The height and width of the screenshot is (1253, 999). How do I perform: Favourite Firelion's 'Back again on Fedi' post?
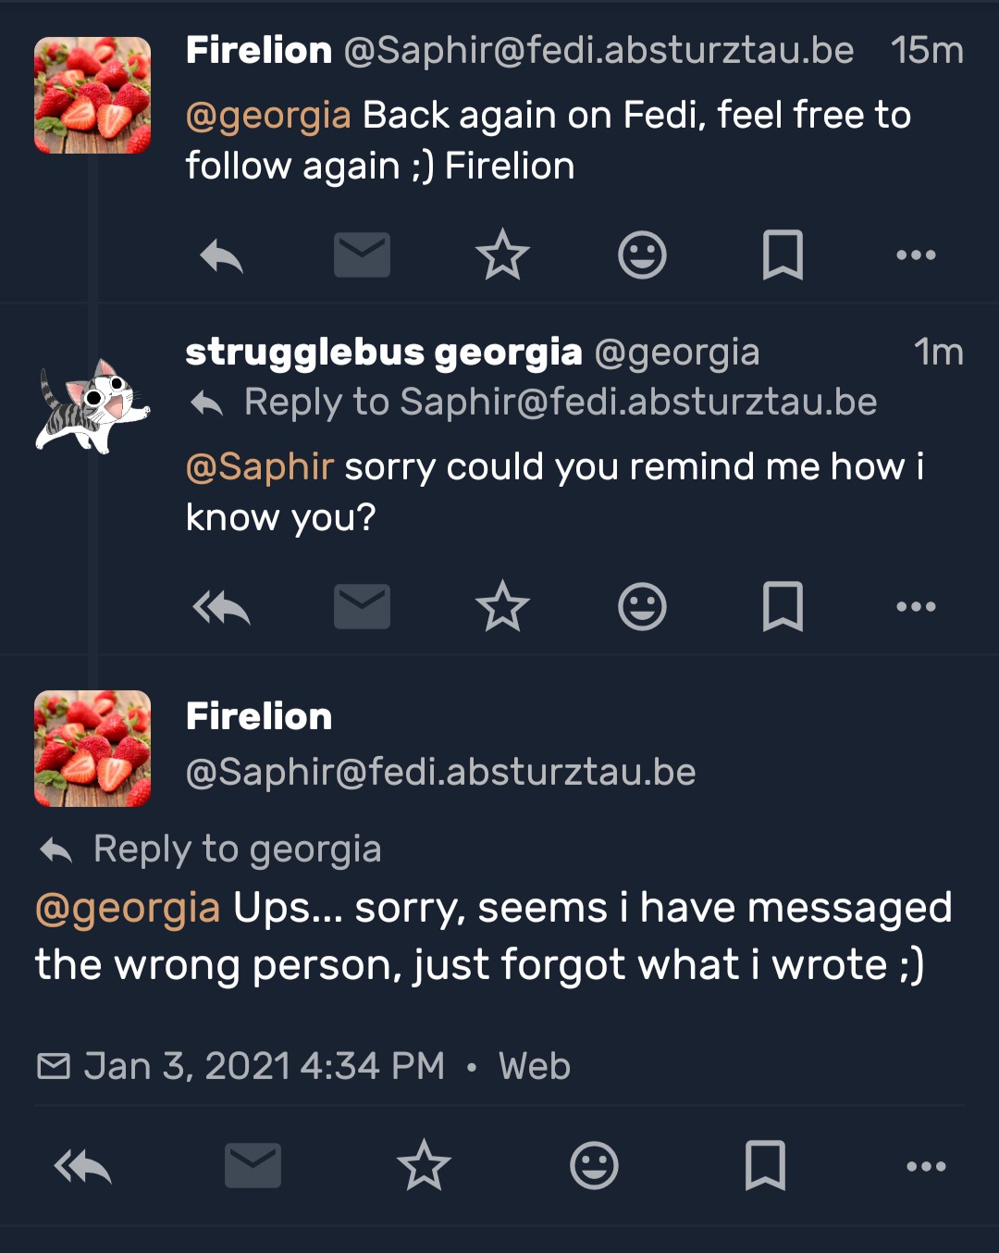(502, 255)
